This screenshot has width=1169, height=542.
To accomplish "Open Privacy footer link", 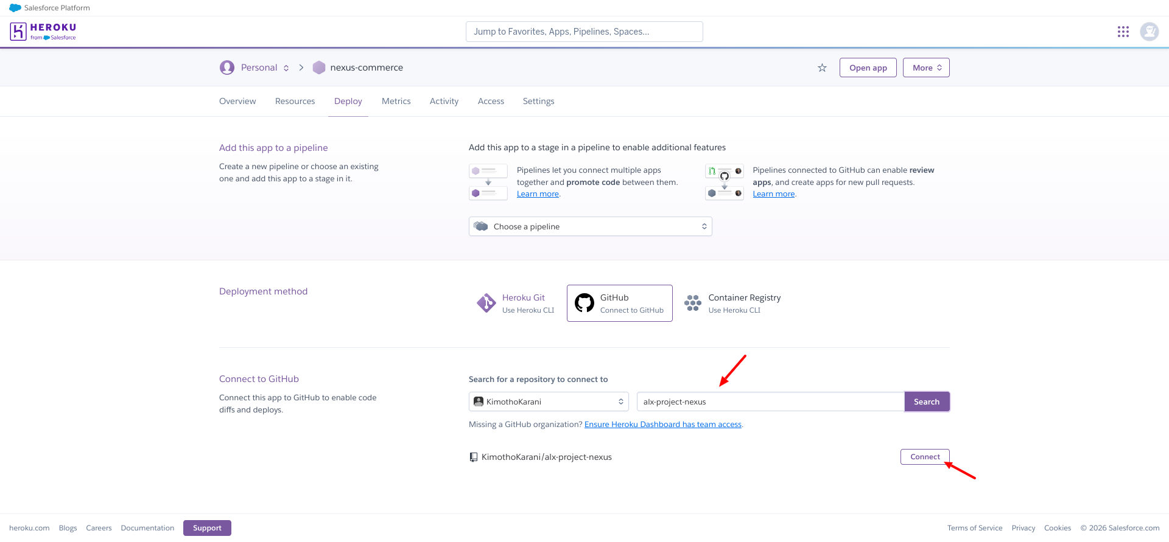I will [x=1023, y=528].
